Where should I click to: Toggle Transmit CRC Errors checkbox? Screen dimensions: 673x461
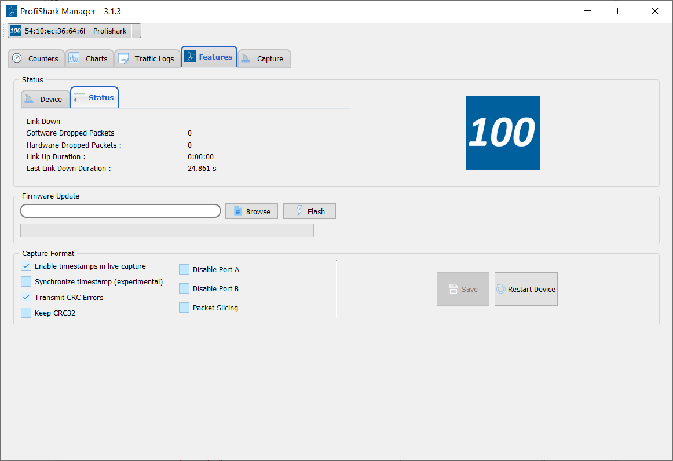pos(26,297)
